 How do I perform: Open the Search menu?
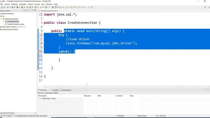(x=31, y=4)
